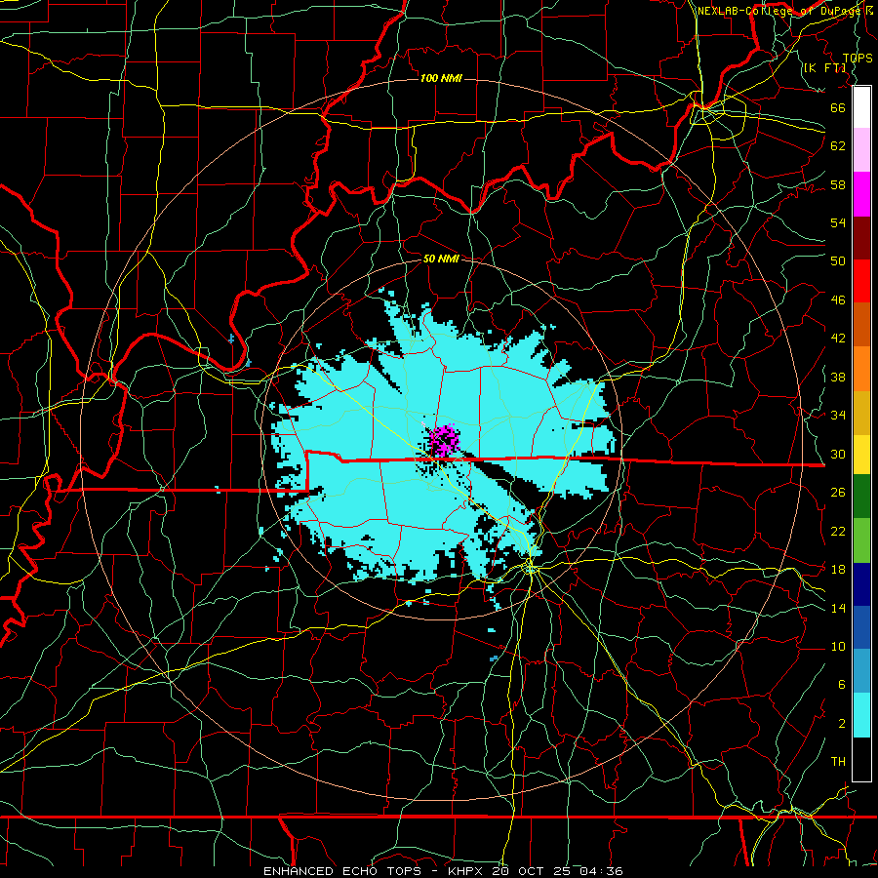Click the magenta legend swatch
Viewport: 878px width, 878px height.
tap(861, 194)
